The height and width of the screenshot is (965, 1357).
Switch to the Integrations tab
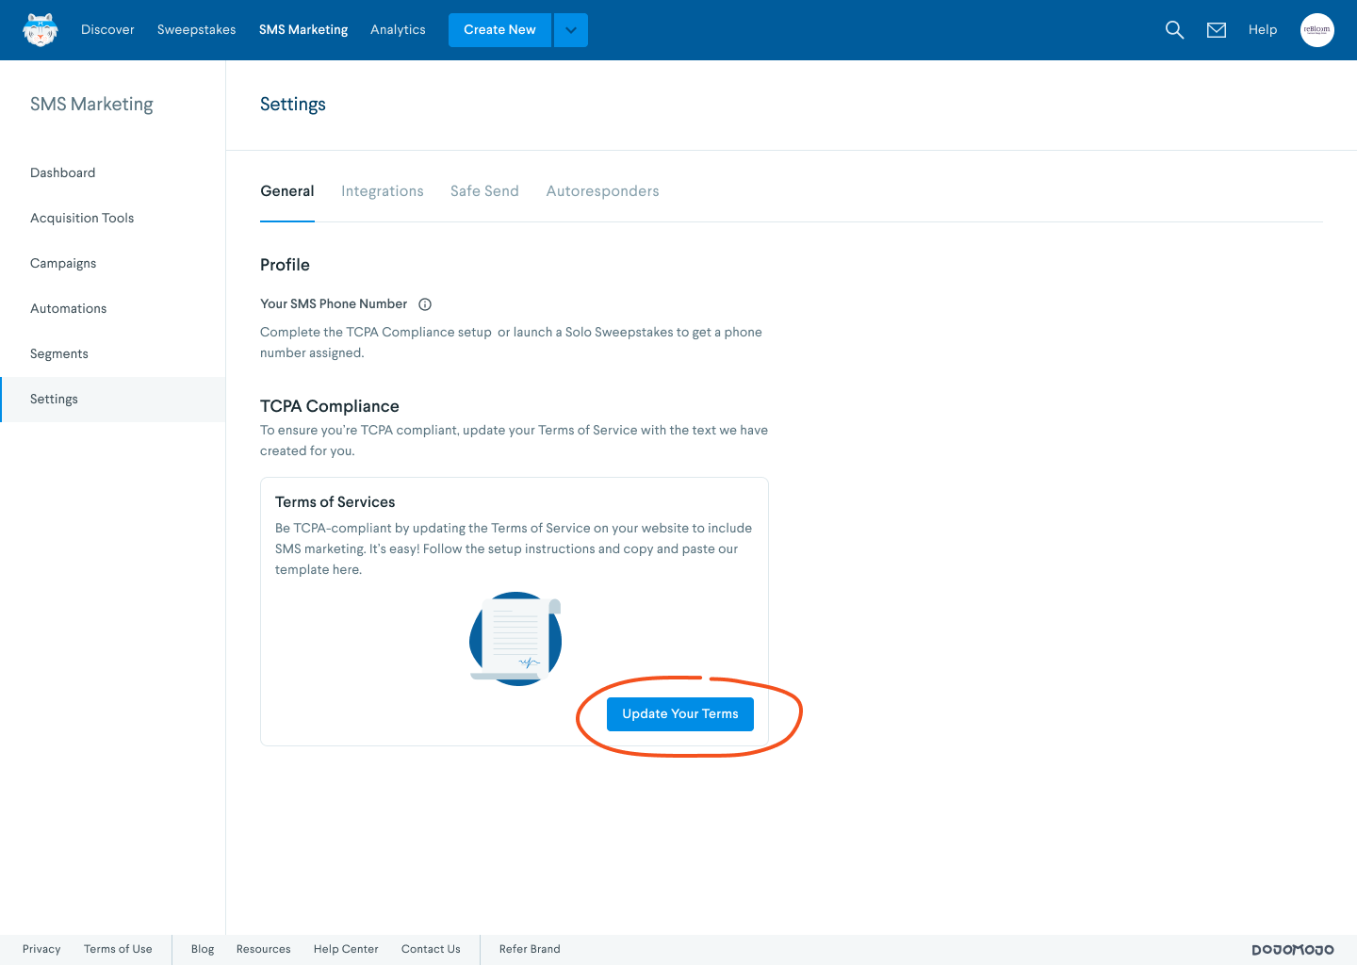[383, 191]
